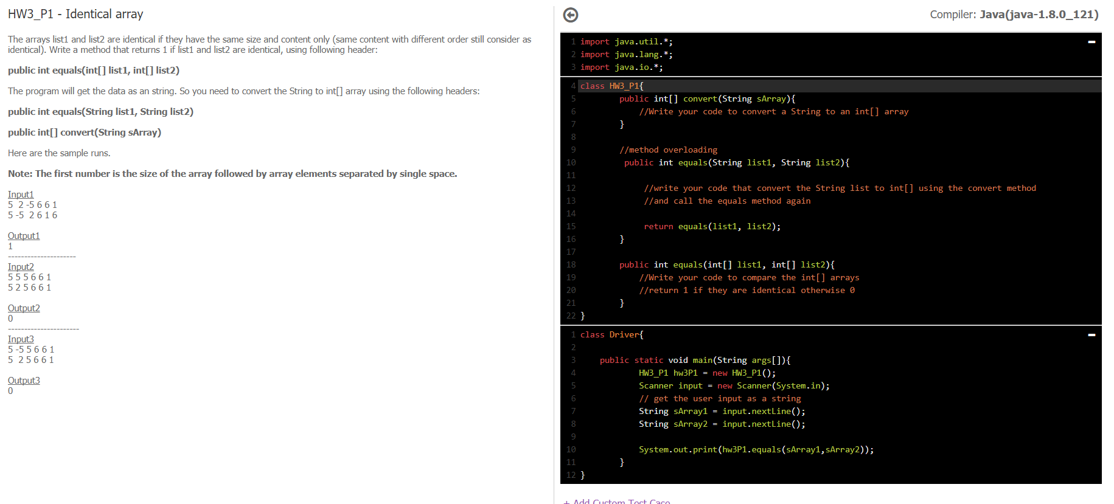Click import java.util.*; line
1114x504 pixels.
(x=626, y=41)
